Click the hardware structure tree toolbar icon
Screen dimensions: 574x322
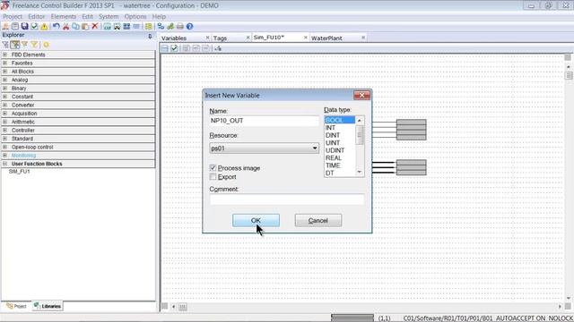click(x=161, y=26)
